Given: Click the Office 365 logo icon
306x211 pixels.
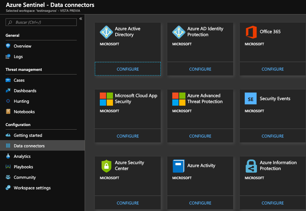Looking at the screenshot, I should (x=251, y=32).
